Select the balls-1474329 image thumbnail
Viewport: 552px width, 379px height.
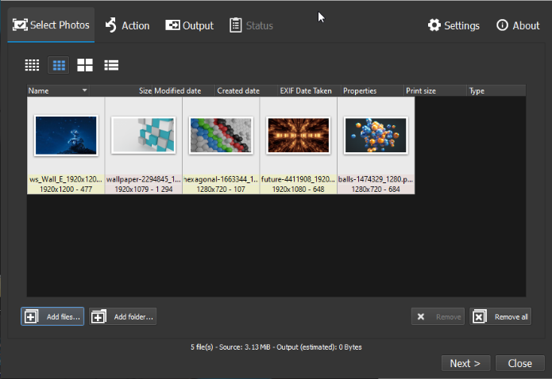pyautogui.click(x=376, y=136)
